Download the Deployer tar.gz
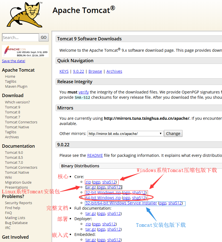The image size is (222, 242). (91, 229)
